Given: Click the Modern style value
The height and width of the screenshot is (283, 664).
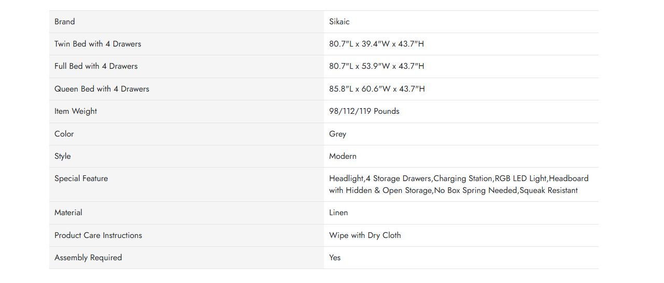Looking at the screenshot, I should tap(343, 156).
